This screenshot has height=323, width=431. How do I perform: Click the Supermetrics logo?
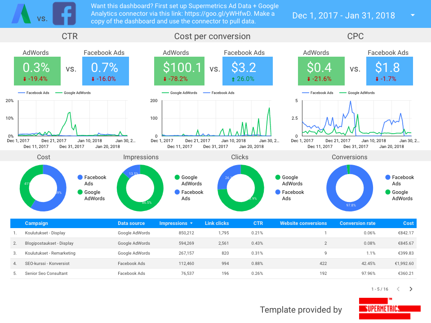[390, 309]
